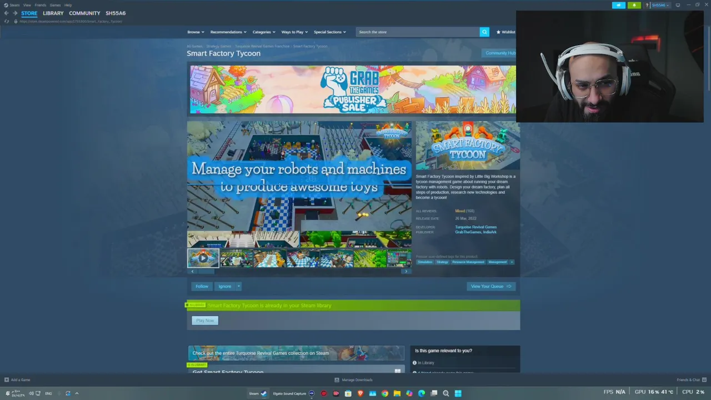Open Google Chrome from taskbar

pos(385,393)
